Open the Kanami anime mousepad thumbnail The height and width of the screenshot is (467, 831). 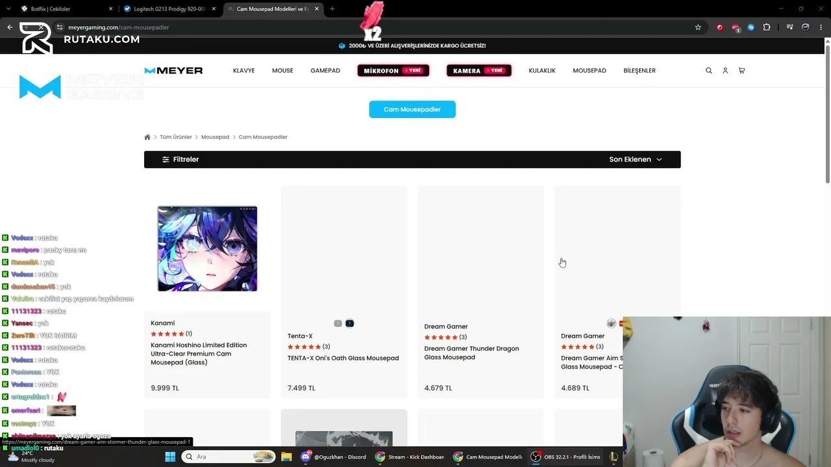click(x=207, y=248)
